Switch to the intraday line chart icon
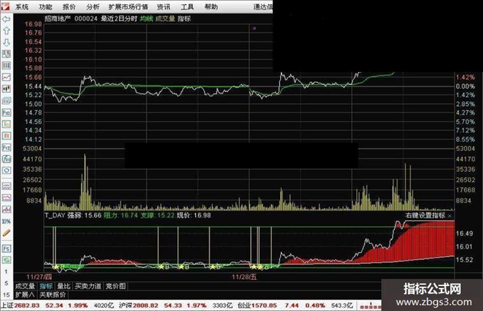This screenshot has height=311, width=483. pos(6,77)
